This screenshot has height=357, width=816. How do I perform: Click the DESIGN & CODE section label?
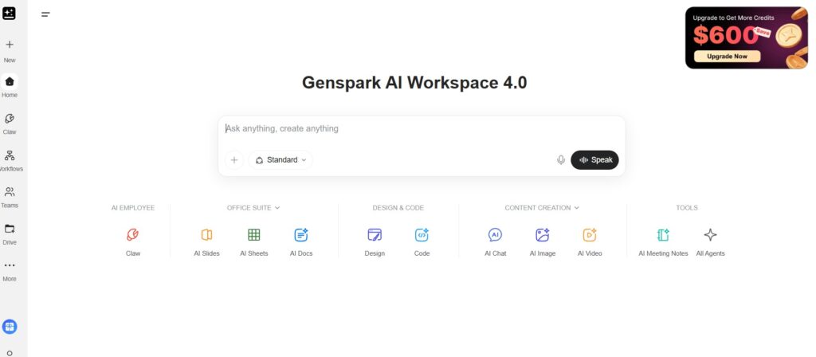pyautogui.click(x=398, y=208)
